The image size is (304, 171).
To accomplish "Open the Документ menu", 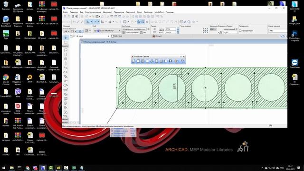I will coord(107,12).
